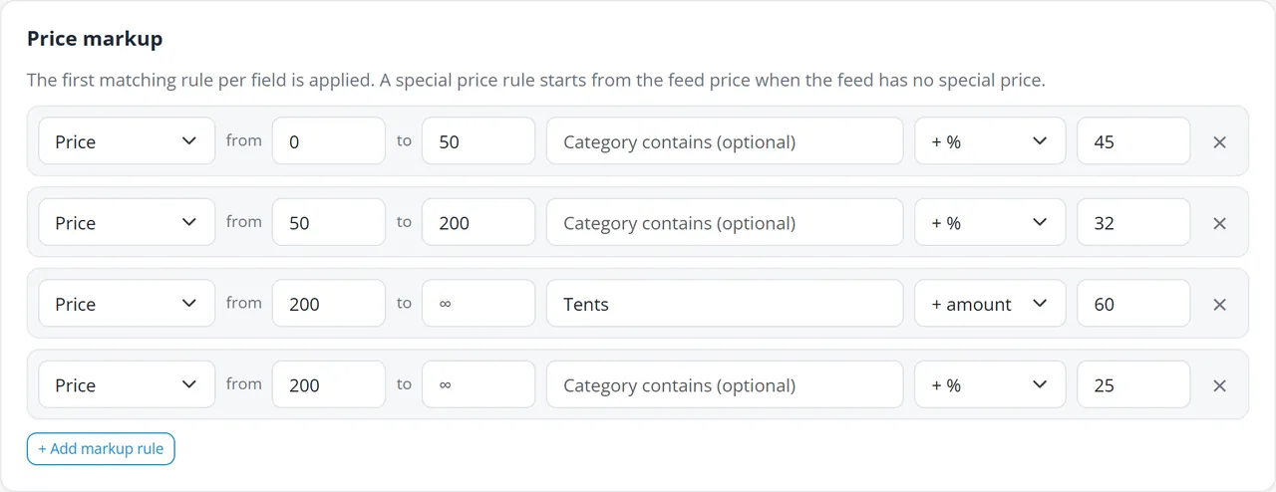Open the Price field dropdown in the first rule
This screenshot has height=492, width=1276.
[x=127, y=141]
